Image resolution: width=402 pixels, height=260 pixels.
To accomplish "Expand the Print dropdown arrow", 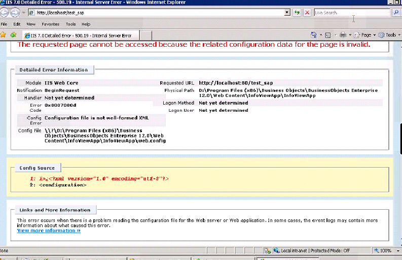I will 350,35.
